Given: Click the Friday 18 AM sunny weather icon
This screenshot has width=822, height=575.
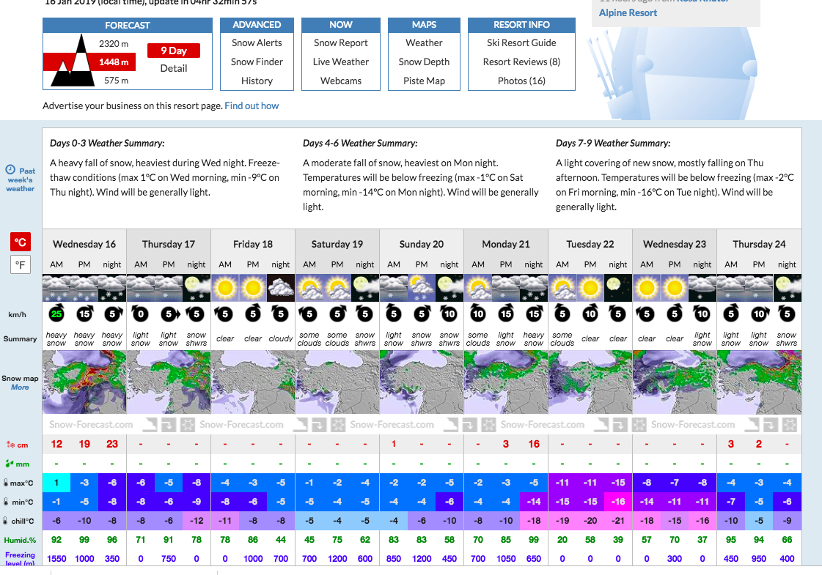Looking at the screenshot, I should [x=225, y=287].
